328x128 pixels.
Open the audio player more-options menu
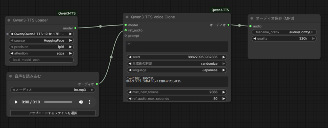point(89,102)
